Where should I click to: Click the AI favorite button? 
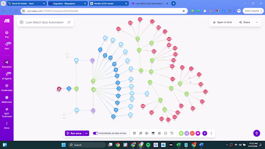(x=198, y=133)
